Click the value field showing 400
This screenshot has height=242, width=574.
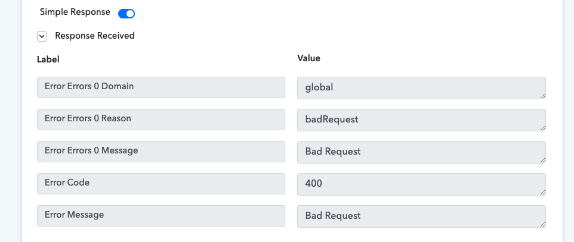point(421,184)
